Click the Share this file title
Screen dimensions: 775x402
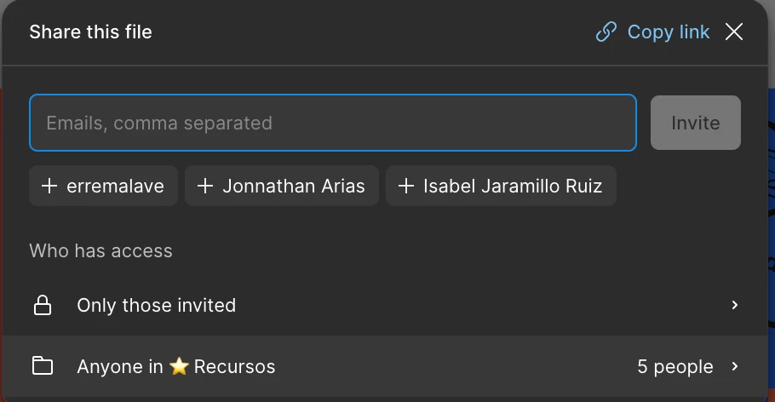(x=90, y=32)
